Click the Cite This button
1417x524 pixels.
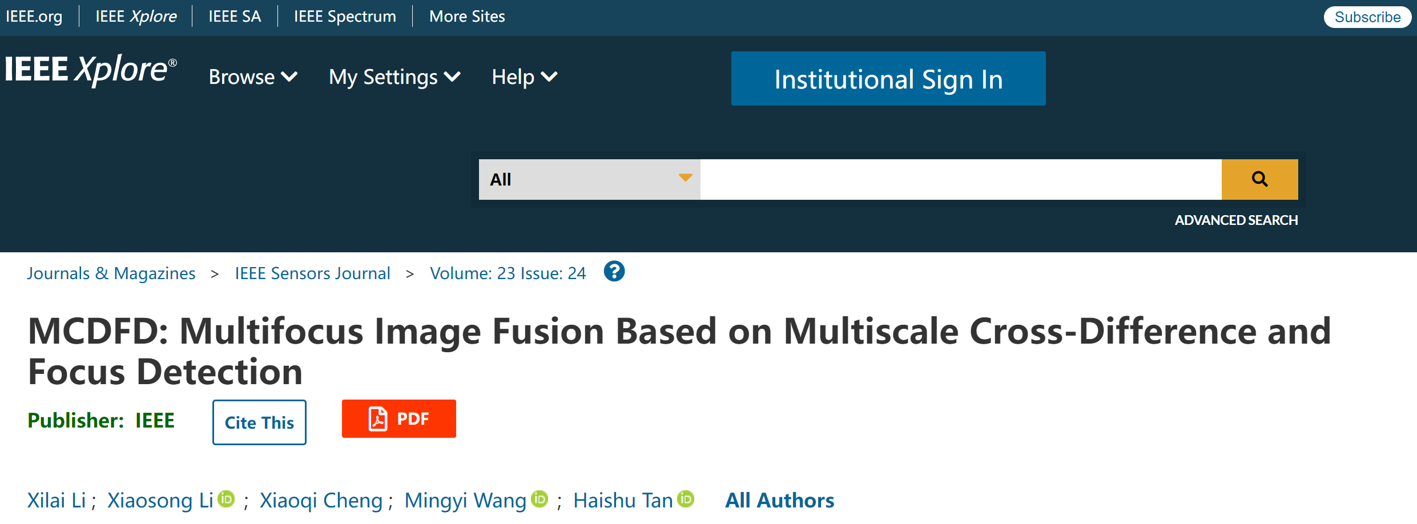coord(259,422)
